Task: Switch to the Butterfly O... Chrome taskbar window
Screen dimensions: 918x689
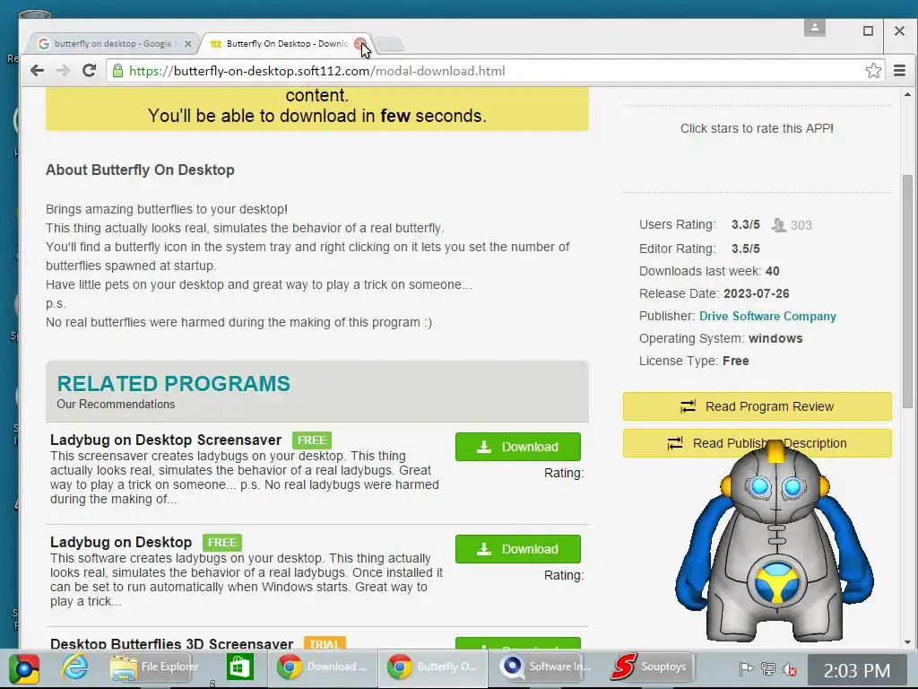Action: (432, 667)
